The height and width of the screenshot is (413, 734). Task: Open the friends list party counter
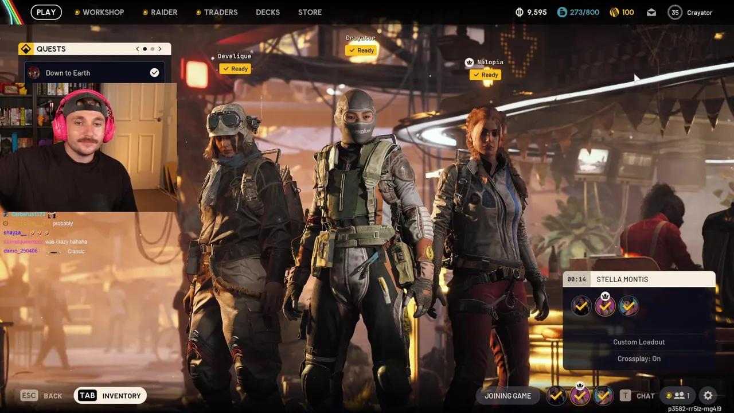tap(677, 395)
